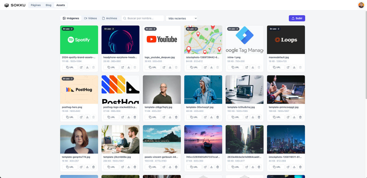Download template-lc0hu8chxj.jpg

(x=253, y=117)
